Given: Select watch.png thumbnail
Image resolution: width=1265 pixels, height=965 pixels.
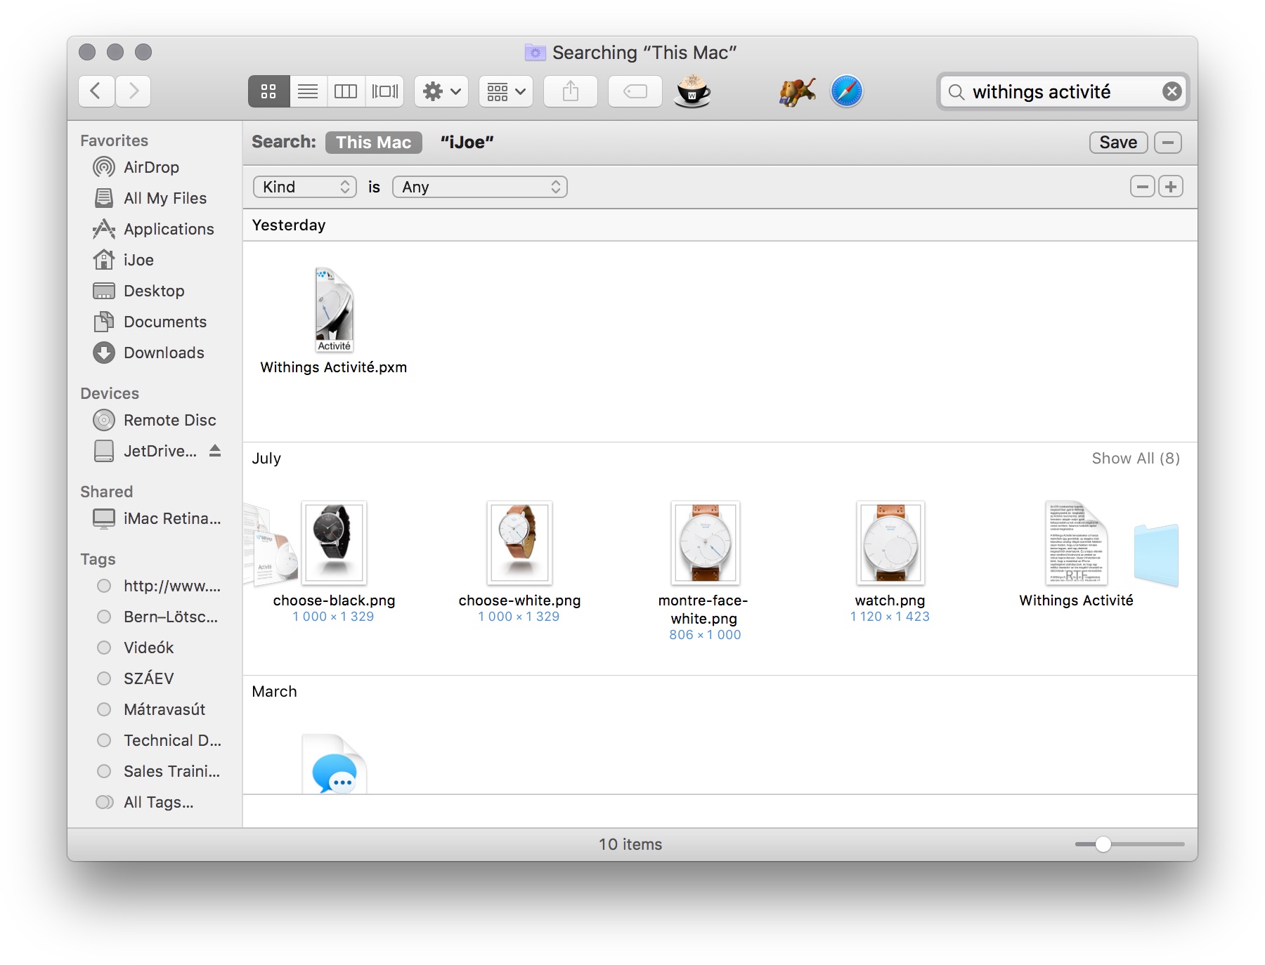Looking at the screenshot, I should (890, 543).
